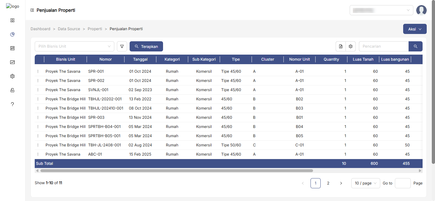Screen dimensions: 435x201
Task: Click the padlock icon in sidebar
Action: coord(12,90)
